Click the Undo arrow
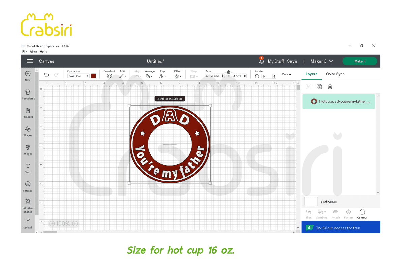This screenshot has width=398, height=275. 47,75
